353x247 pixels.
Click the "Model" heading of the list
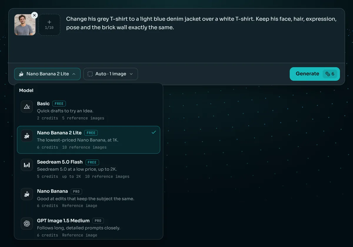26,91
